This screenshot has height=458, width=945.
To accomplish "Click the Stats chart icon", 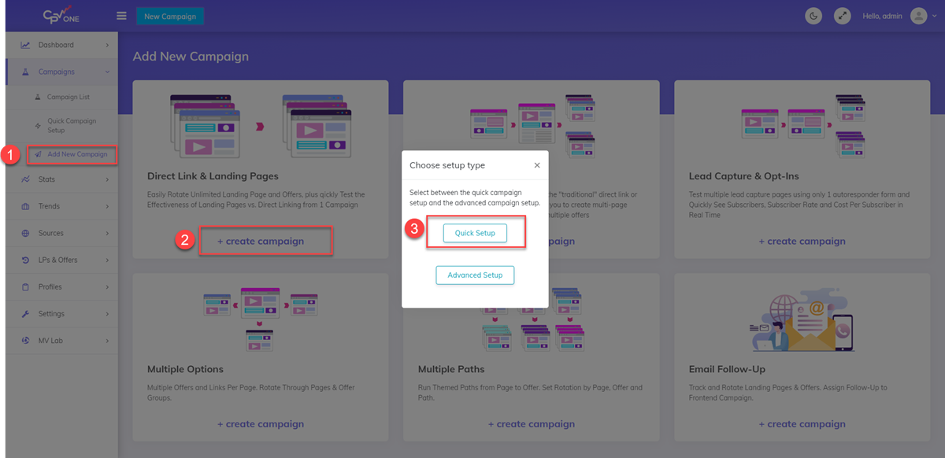I will coord(25,179).
